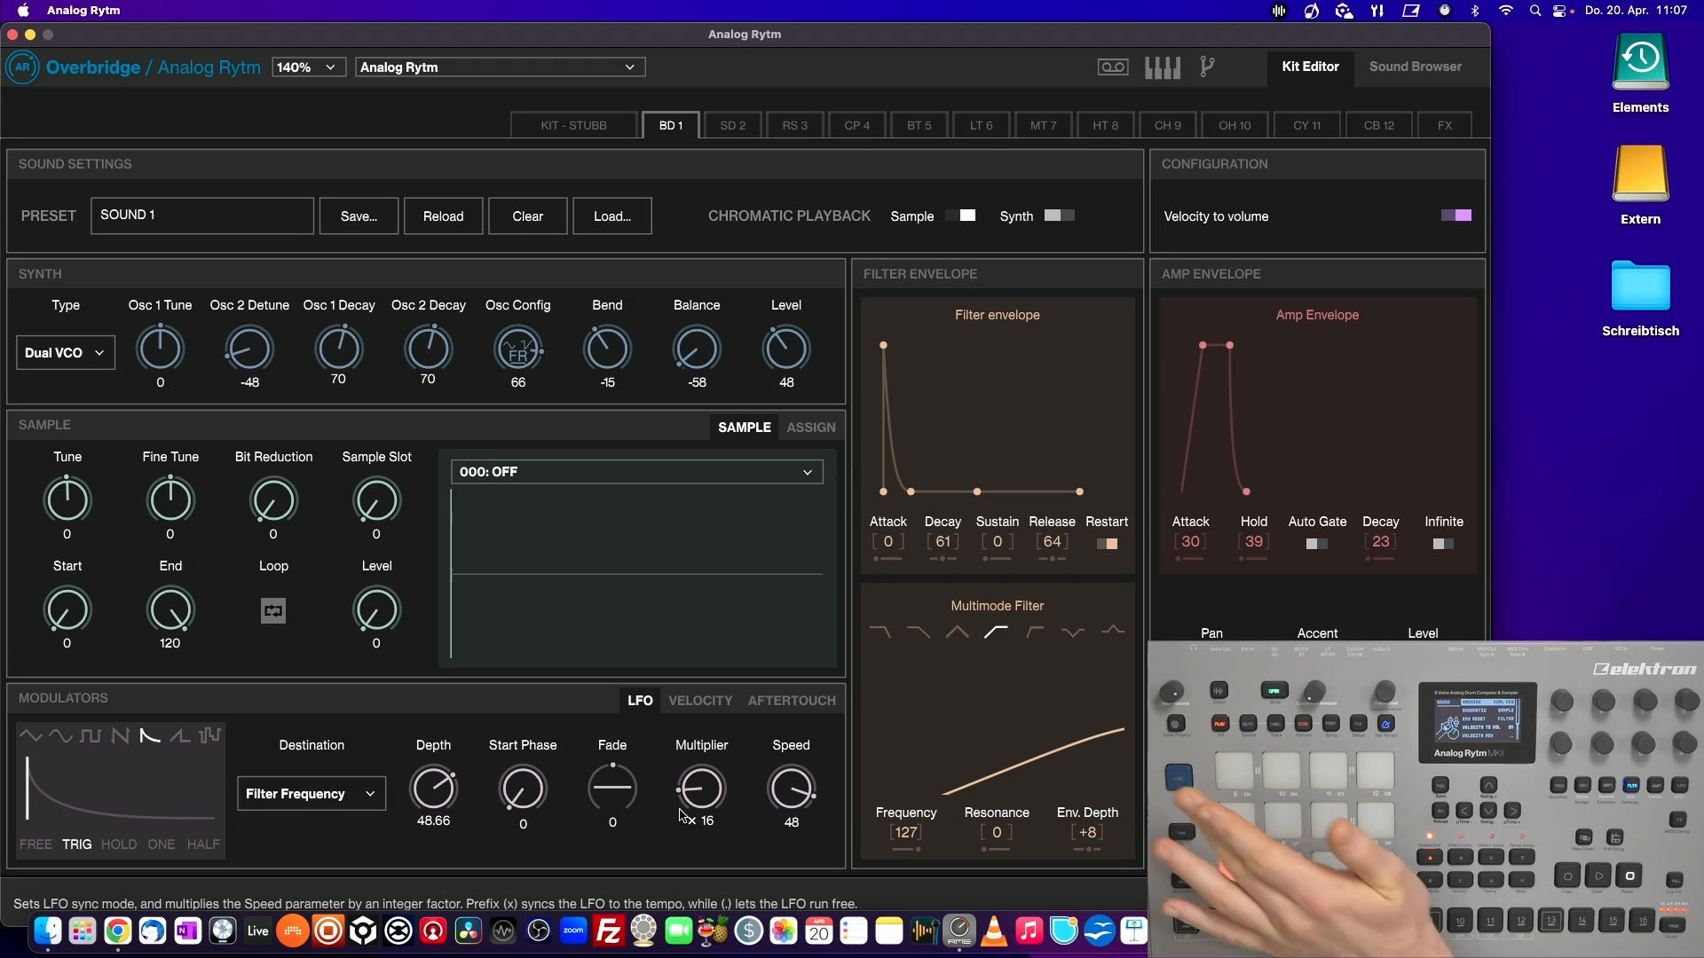Open the Dual VCO synth type dropdown
This screenshot has height=958, width=1704.
coord(66,353)
